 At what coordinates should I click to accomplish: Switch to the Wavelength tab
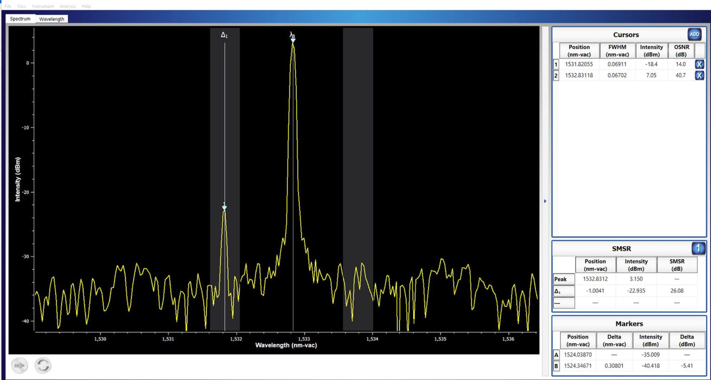point(52,19)
